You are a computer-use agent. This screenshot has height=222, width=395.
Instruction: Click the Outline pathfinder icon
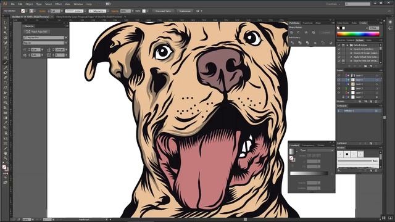[323, 43]
